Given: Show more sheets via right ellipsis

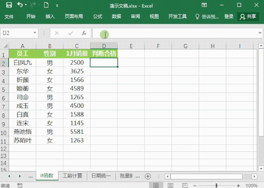Looking at the screenshot, I should (137, 176).
